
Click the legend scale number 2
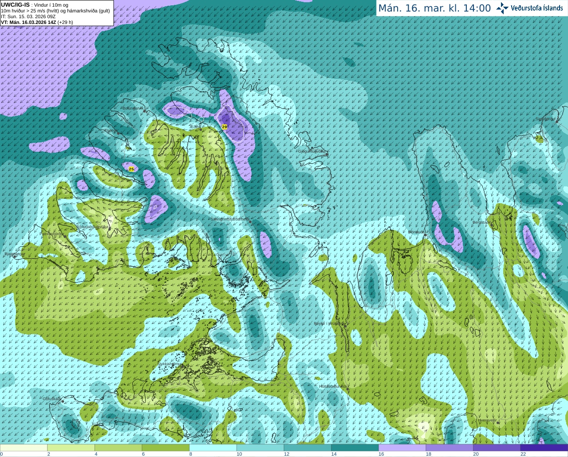(x=48, y=454)
